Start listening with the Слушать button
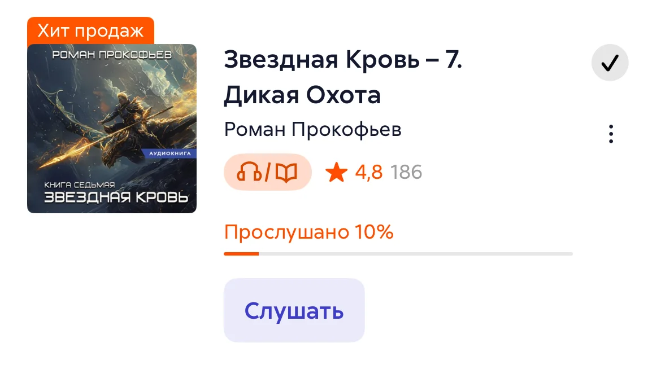 click(294, 310)
